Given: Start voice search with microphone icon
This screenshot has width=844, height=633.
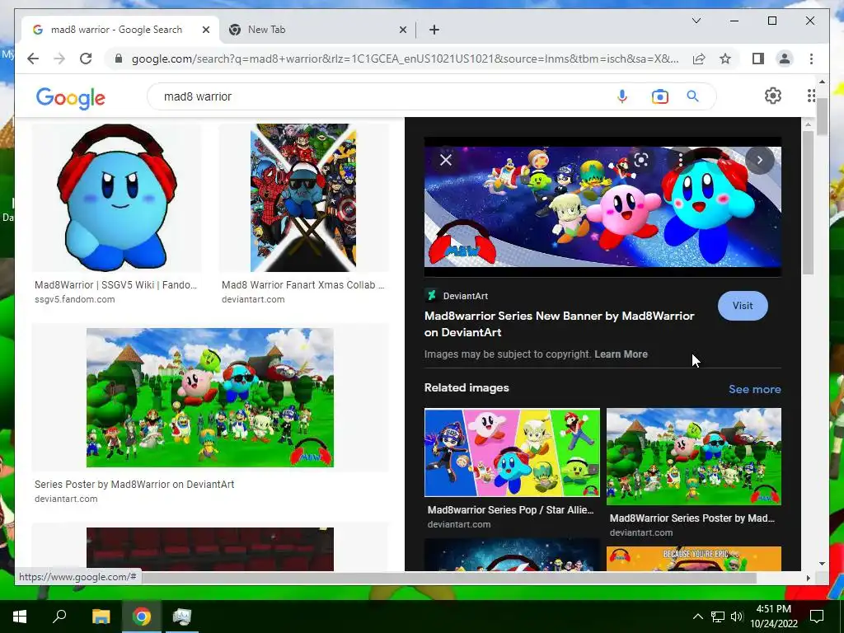Looking at the screenshot, I should click(622, 96).
